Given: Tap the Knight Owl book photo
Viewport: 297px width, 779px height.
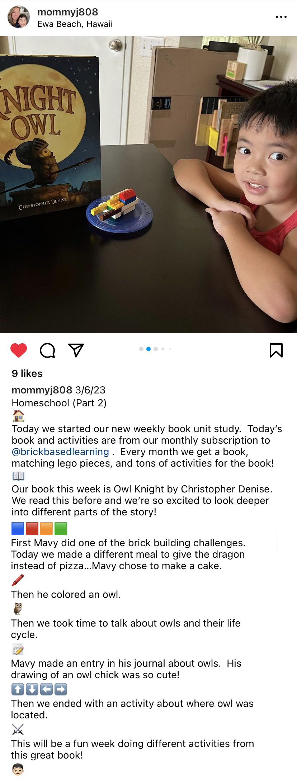Looking at the screenshot, I should click(148, 184).
